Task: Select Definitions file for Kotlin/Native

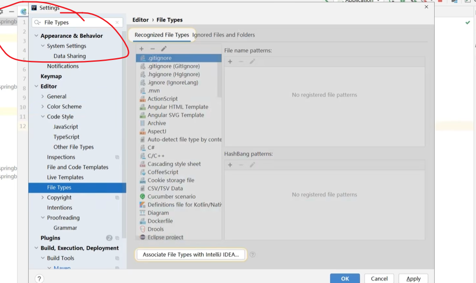Action: (179, 205)
